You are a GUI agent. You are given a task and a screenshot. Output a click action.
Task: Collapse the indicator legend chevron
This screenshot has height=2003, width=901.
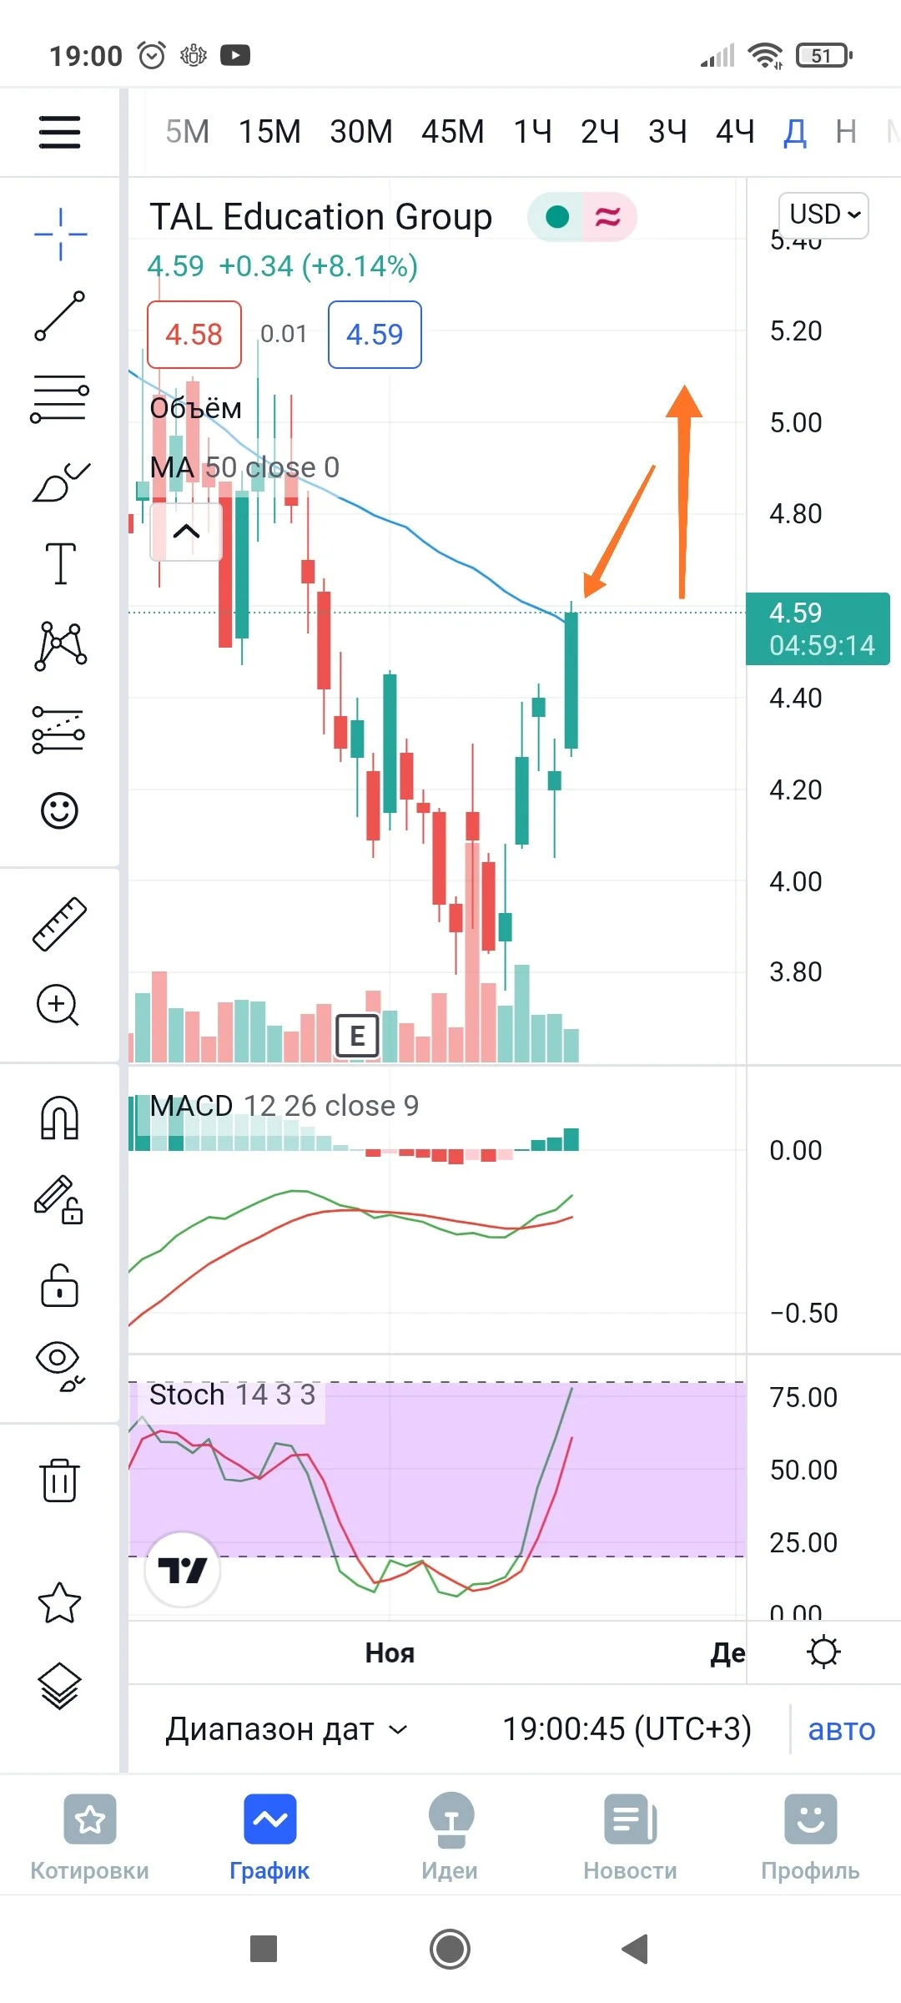(186, 531)
